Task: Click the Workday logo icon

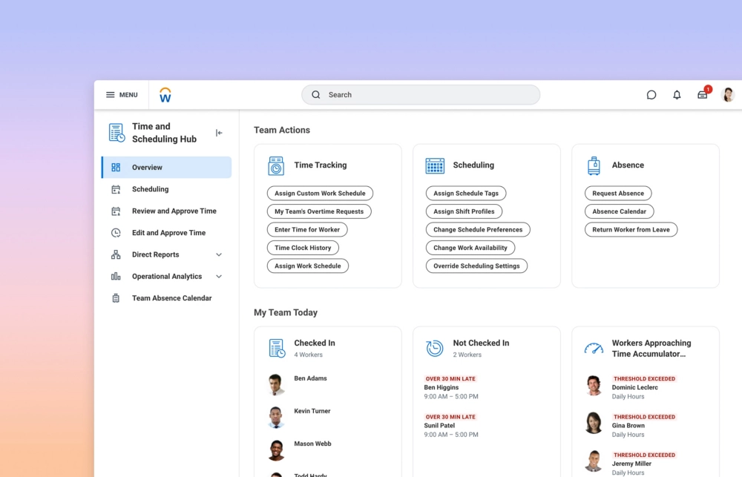Action: [165, 95]
